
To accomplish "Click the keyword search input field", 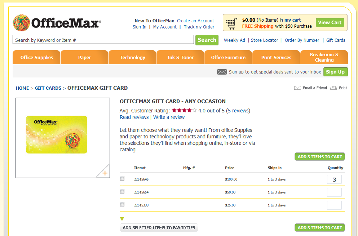I will (103, 40).
